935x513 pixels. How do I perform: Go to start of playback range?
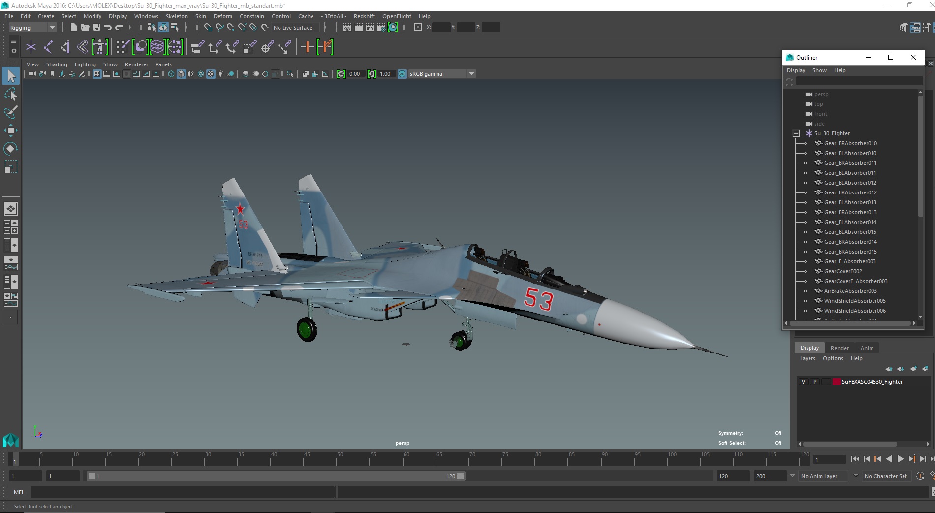click(855, 459)
